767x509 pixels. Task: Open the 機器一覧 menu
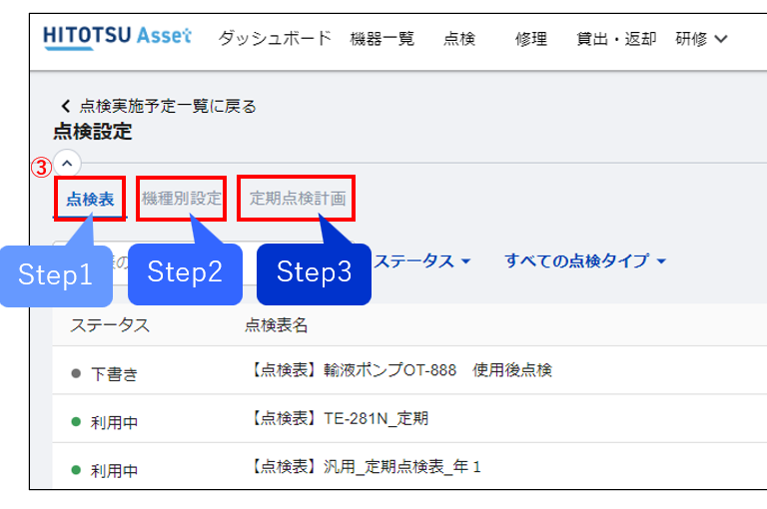click(383, 38)
